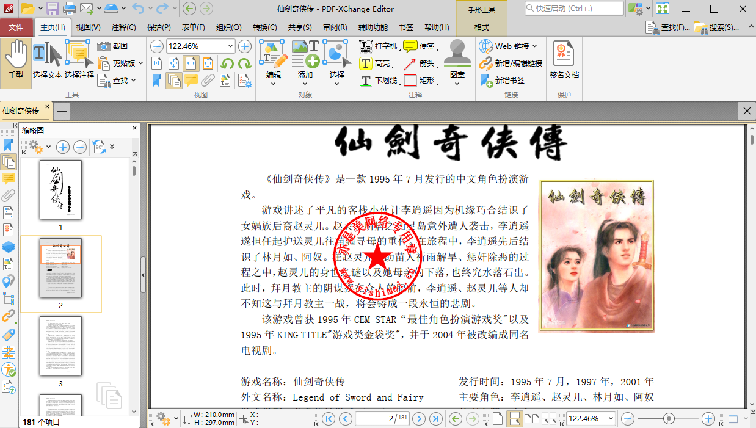Click the status bar zoom slider handle
Image resolution: width=756 pixels, height=428 pixels.
tap(669, 419)
